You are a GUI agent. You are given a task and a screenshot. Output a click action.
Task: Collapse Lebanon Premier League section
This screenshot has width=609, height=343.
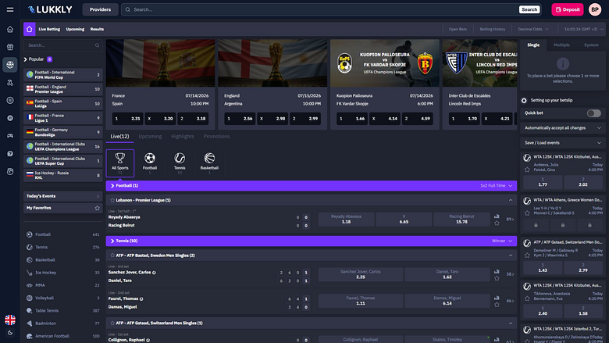(511, 201)
